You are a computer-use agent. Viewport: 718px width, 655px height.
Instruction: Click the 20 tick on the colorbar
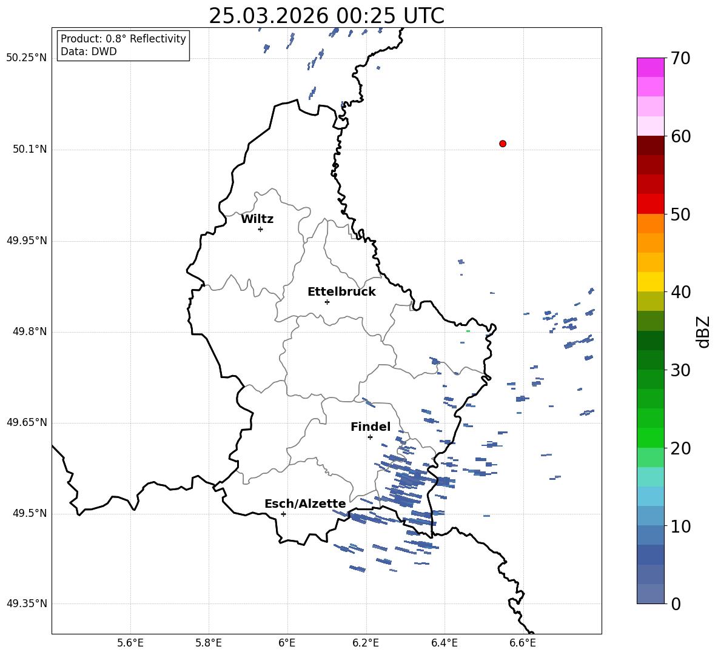[x=680, y=448]
